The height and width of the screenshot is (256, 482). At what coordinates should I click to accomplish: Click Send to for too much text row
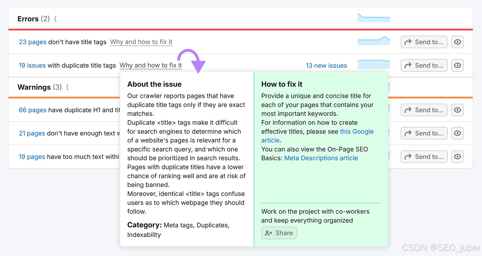click(x=424, y=157)
